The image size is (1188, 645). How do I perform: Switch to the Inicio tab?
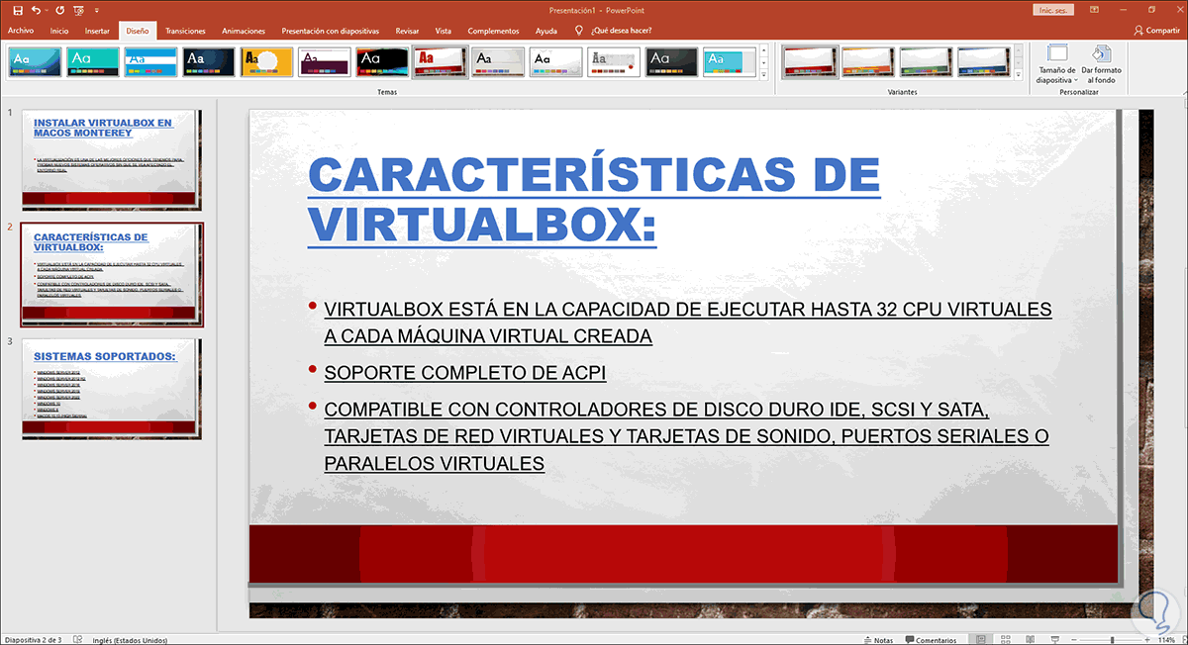click(59, 31)
